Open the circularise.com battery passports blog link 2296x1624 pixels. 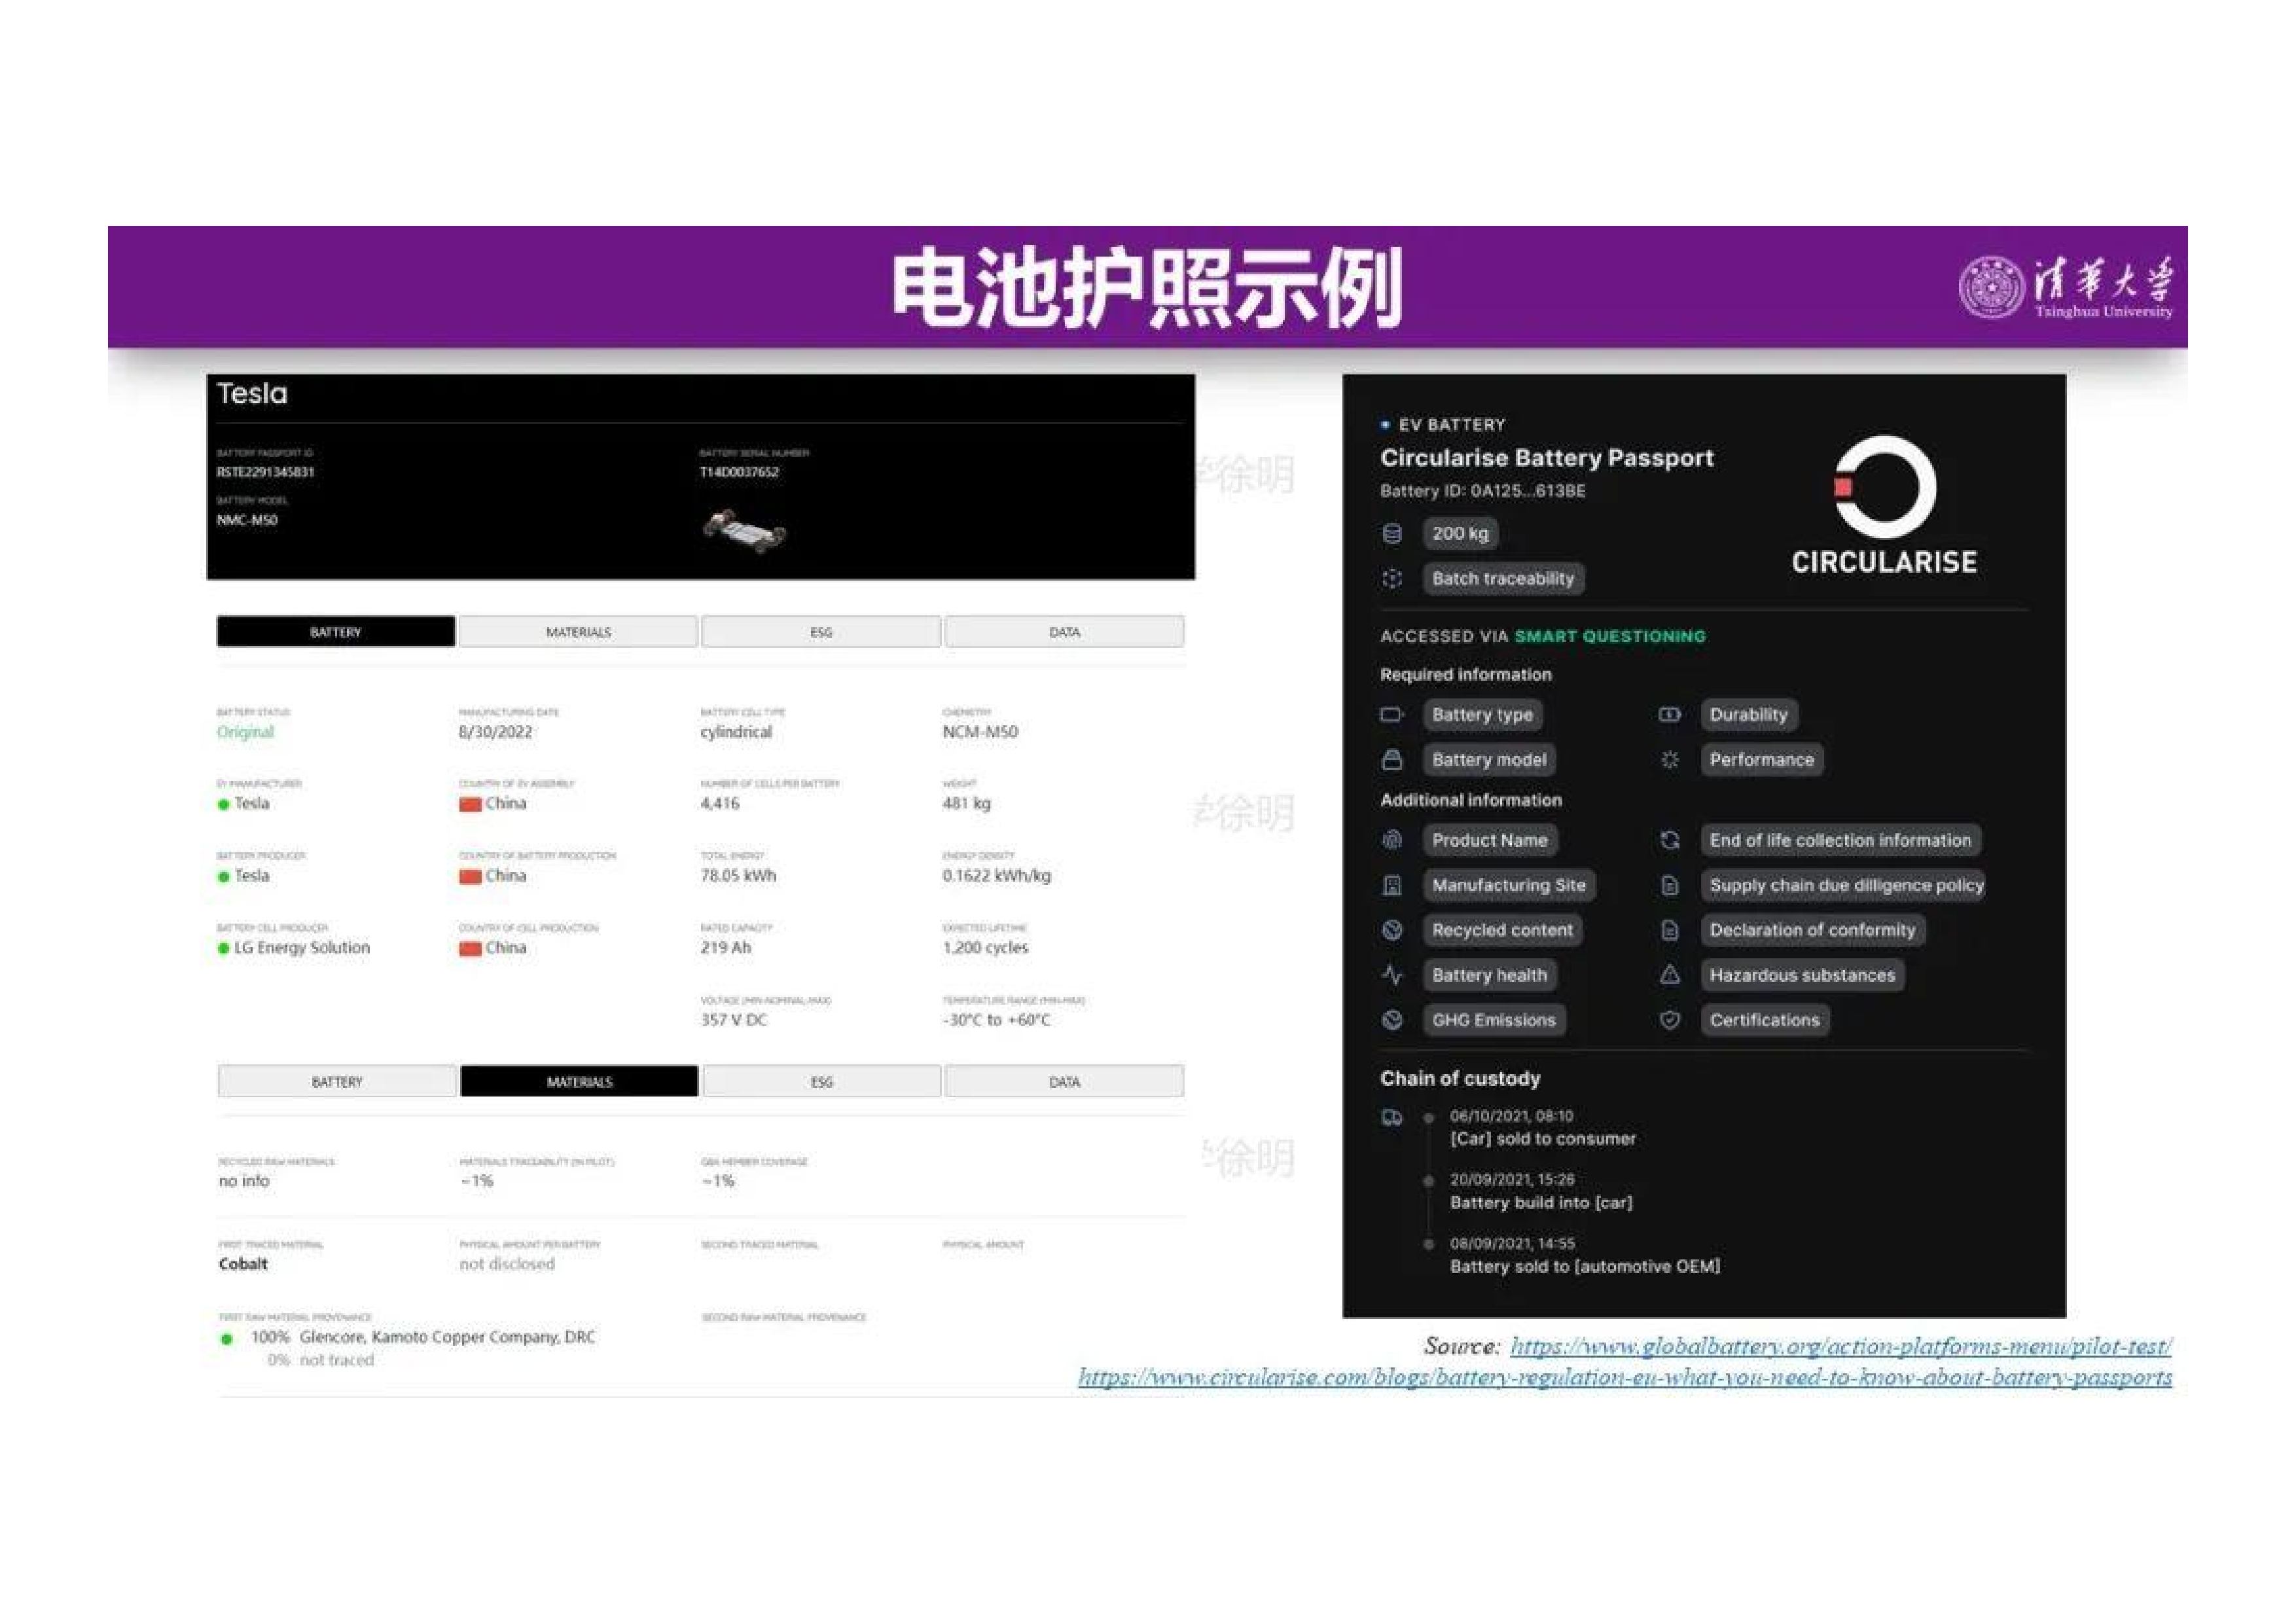(1625, 1377)
